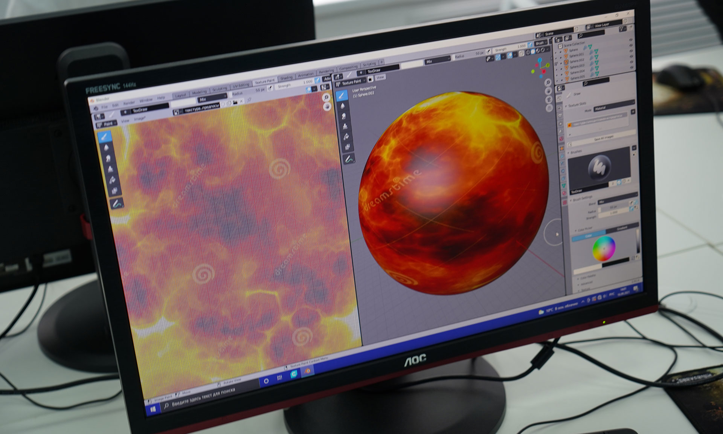The image size is (723, 434).
Task: Click the zoom magnifier icon in image editor
Action: pos(326,98)
